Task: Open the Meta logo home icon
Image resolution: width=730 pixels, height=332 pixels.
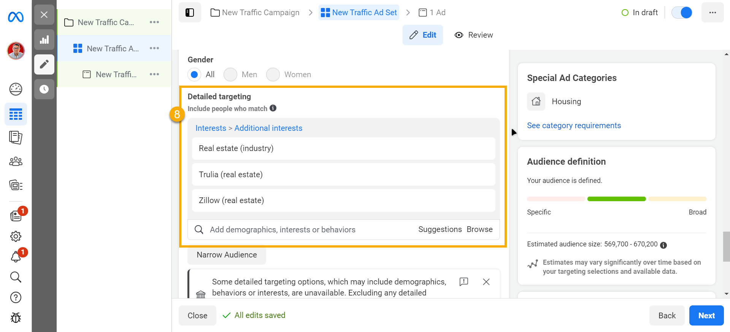Action: [x=16, y=17]
